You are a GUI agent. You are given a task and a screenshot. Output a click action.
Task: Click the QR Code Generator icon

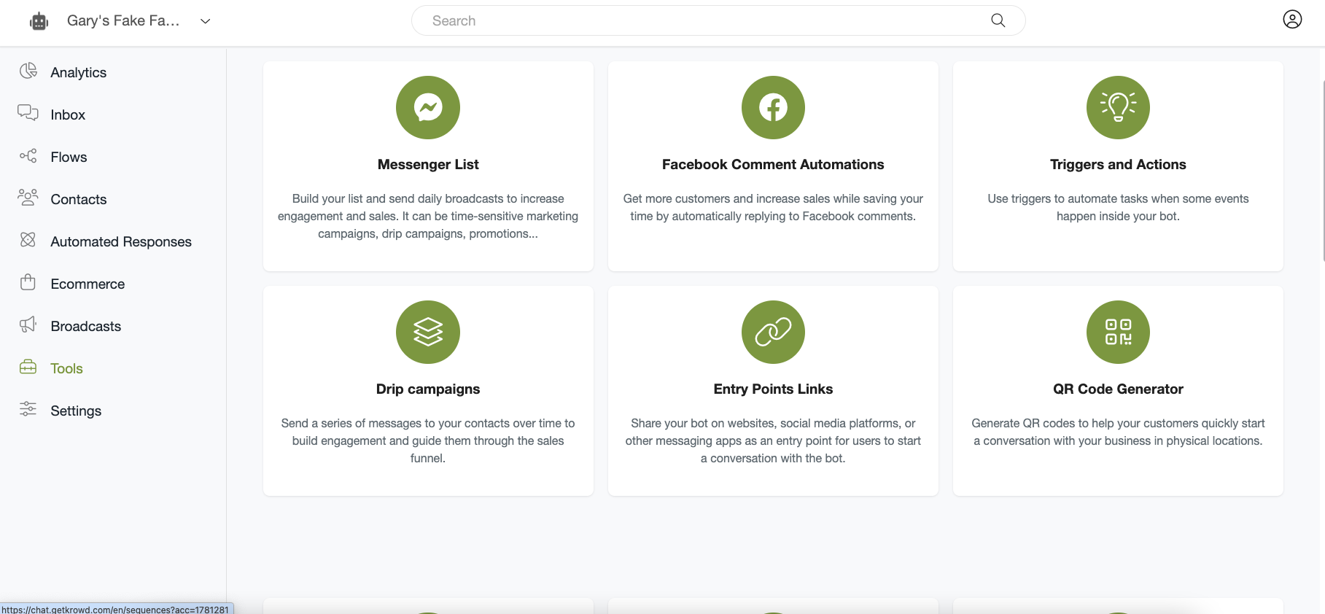coord(1118,332)
